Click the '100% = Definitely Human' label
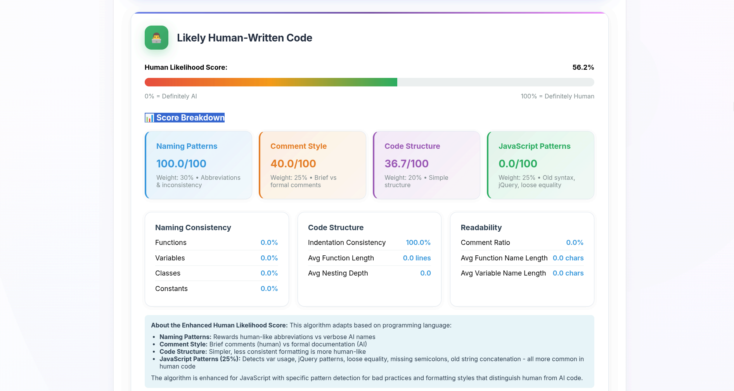This screenshot has width=734, height=391. 557,96
